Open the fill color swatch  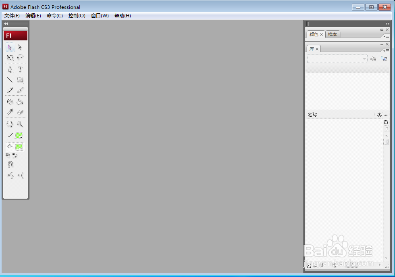tap(19, 147)
